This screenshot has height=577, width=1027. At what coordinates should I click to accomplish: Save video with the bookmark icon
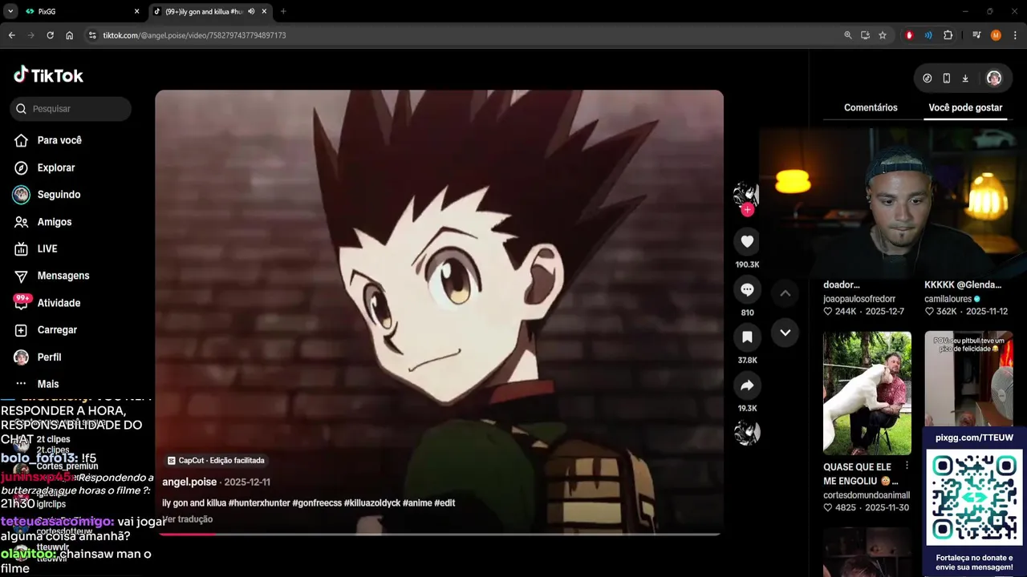click(x=747, y=337)
